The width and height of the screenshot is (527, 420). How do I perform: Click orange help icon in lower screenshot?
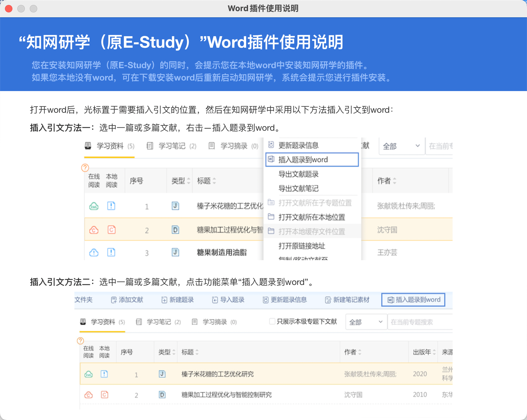(x=80, y=341)
